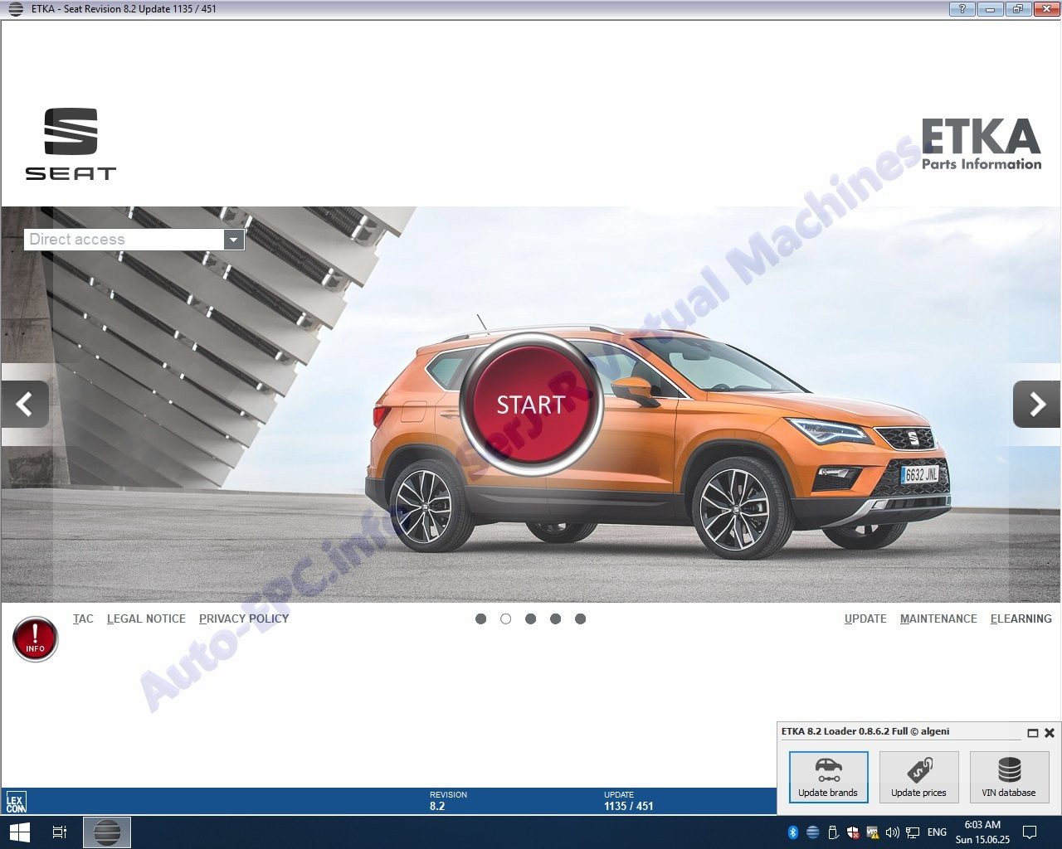The width and height of the screenshot is (1062, 849).
Task: Open the Windows Start menu
Action: click(x=20, y=832)
